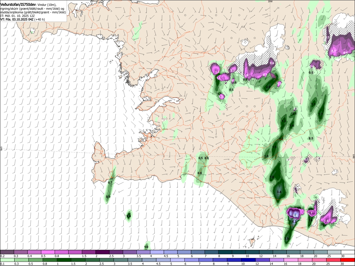Click the darkest purple swatch labeled 2 in the upper legend
Image resolution: width=355 pixels, height=266 pixels.
(x=103, y=252)
